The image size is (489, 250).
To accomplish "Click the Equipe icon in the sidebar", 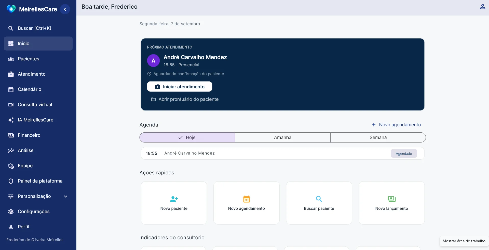I will (x=11, y=166).
